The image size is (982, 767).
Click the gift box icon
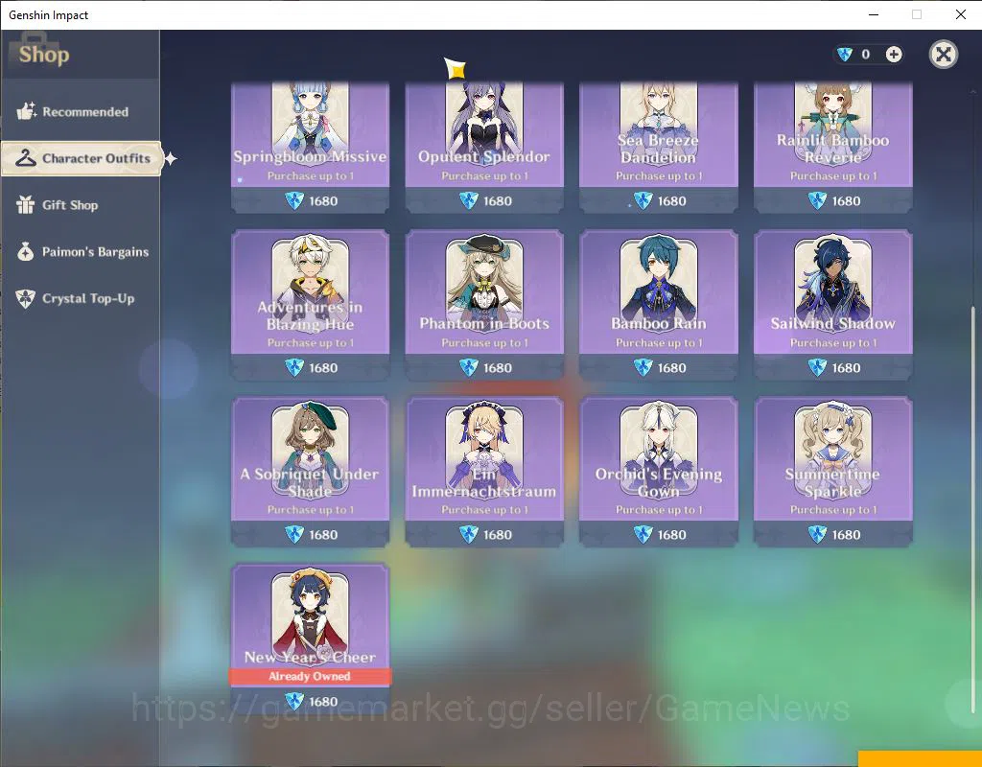25,204
